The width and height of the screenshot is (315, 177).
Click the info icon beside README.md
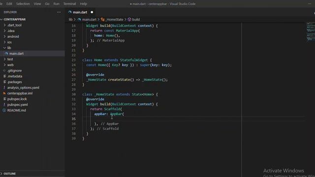(x=4, y=110)
